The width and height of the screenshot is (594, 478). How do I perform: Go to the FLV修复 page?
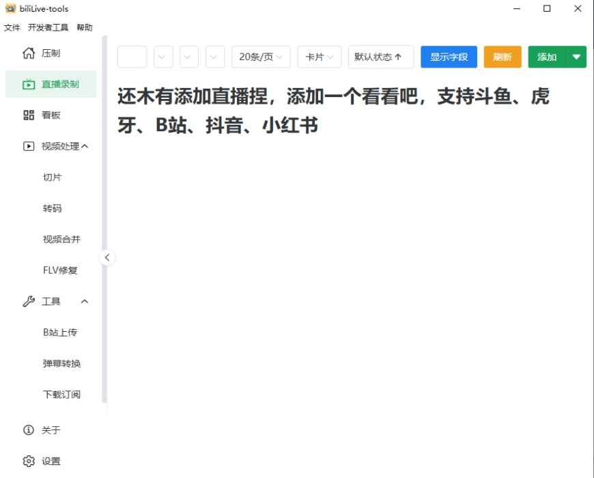60,270
